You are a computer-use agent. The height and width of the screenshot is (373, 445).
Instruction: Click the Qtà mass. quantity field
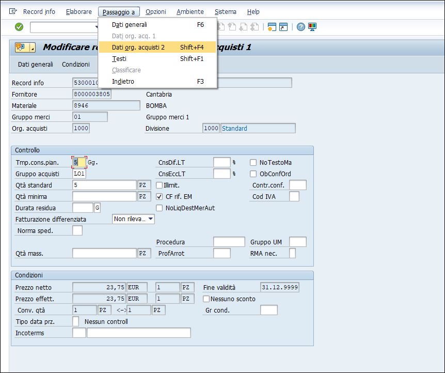click(104, 253)
